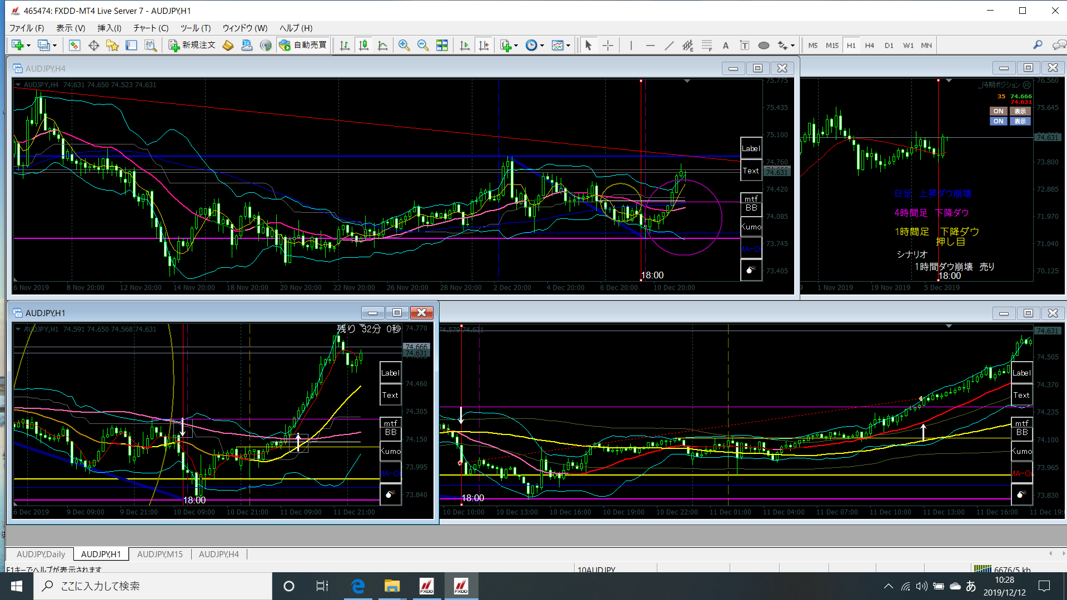Click the 新規注文 new order button
The width and height of the screenshot is (1067, 600).
click(x=192, y=46)
